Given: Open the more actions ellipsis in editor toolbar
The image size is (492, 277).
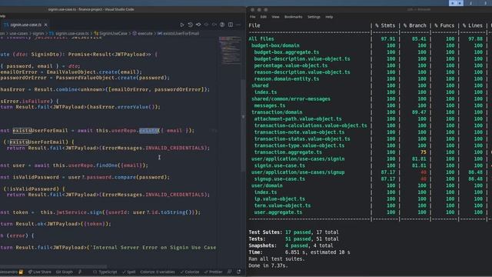Looking at the screenshot, I should click(x=238, y=25).
